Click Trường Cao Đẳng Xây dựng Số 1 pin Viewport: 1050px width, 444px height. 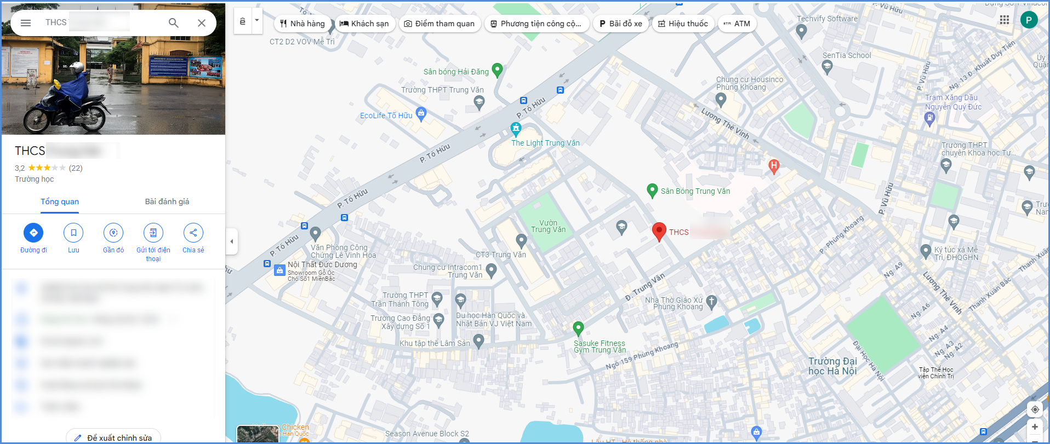pyautogui.click(x=438, y=320)
